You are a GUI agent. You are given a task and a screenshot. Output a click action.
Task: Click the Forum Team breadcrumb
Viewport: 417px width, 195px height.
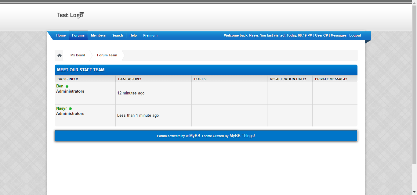pos(107,55)
